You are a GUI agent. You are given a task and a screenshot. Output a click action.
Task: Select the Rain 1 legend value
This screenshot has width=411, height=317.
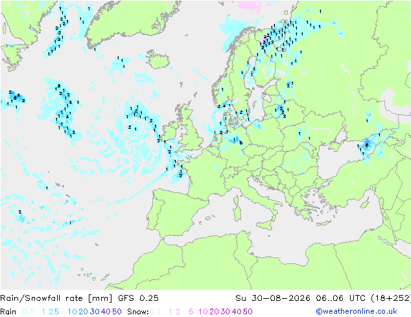pos(43,312)
